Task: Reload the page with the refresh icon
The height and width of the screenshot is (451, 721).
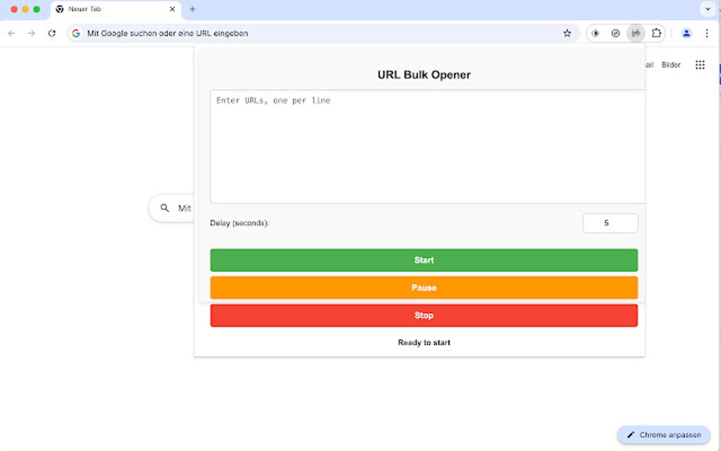Action: [x=51, y=33]
